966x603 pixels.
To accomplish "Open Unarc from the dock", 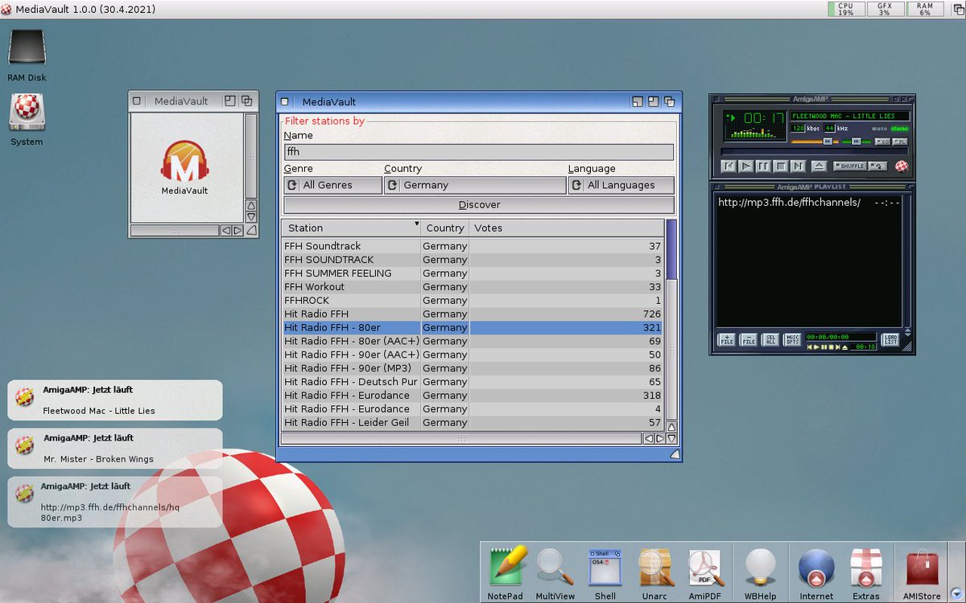I will coord(655,573).
